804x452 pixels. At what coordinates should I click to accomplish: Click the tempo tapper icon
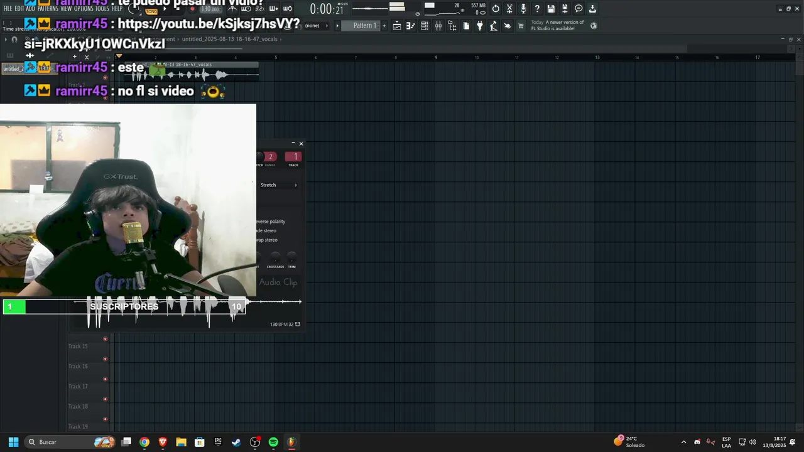pos(494,26)
